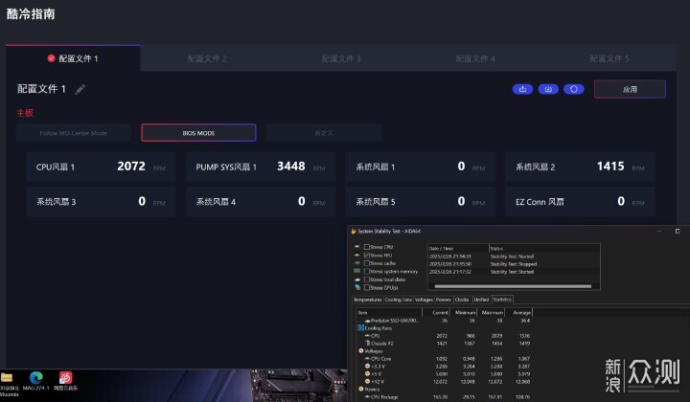Click the 系统风扇 3 tile
690x402 pixels.
click(101, 202)
